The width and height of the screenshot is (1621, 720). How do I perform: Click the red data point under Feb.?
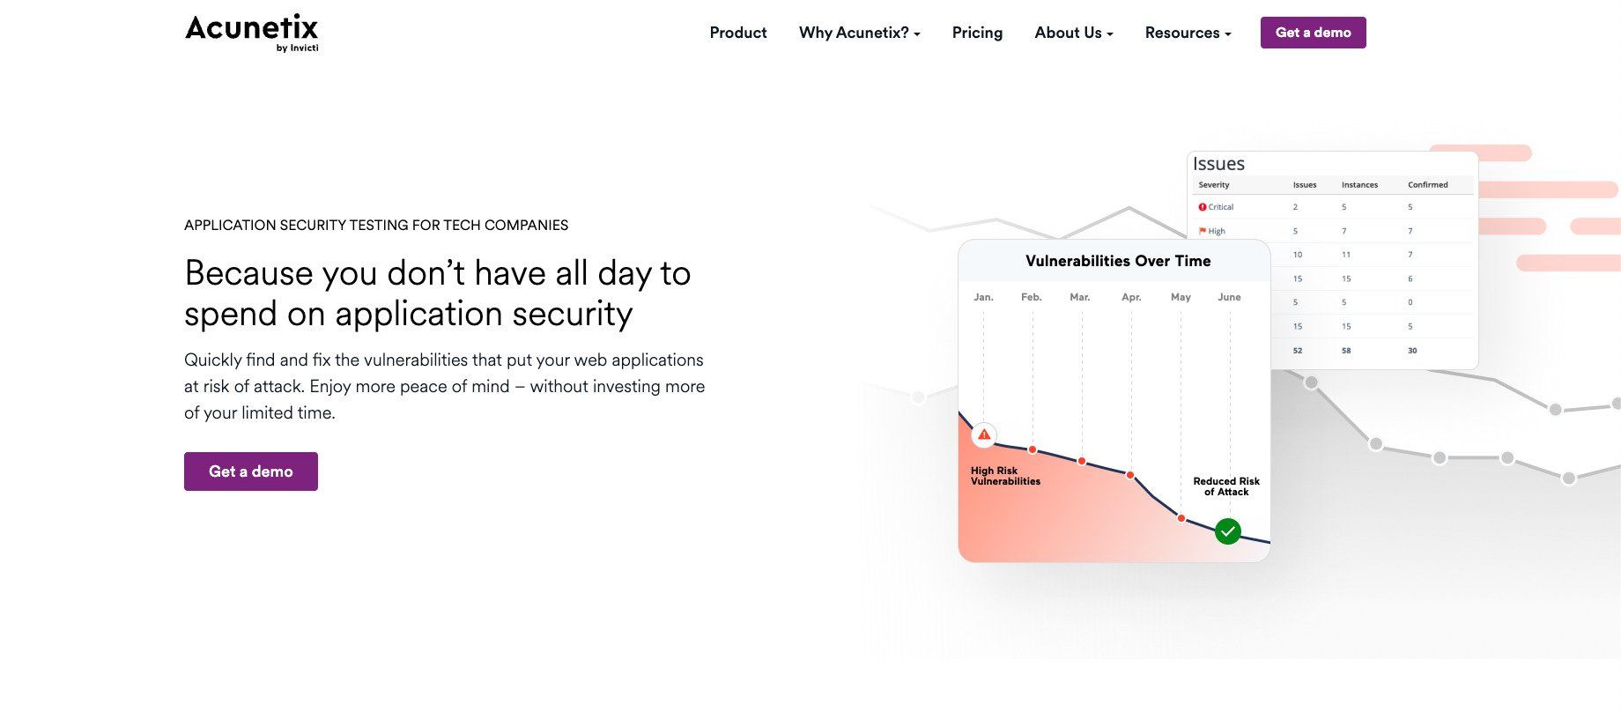1033,449
